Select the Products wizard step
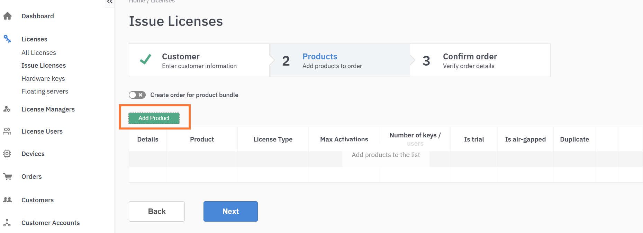This screenshot has width=643, height=233. 339,60
